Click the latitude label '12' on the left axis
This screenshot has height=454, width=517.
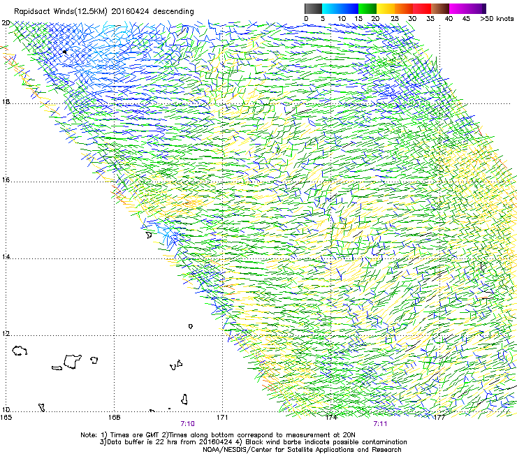point(6,334)
